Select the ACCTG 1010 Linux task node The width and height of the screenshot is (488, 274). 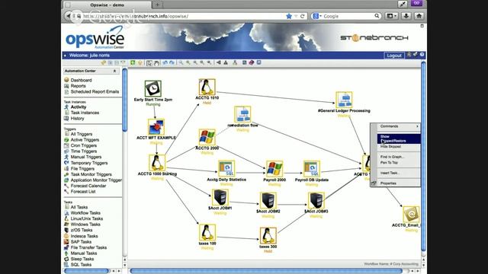point(207,87)
